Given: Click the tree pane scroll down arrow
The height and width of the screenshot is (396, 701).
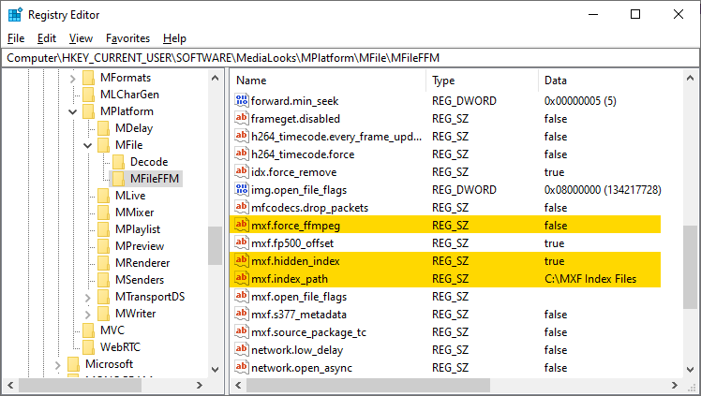Looking at the screenshot, I should tap(215, 369).
